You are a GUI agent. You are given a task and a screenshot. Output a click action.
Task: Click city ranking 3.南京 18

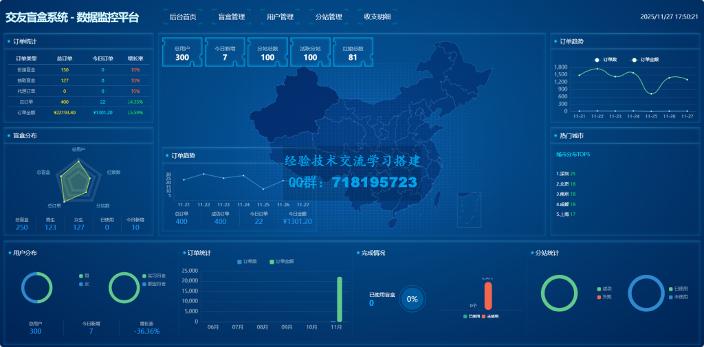566,194
